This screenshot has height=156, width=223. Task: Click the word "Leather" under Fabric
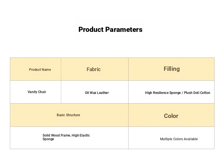(103, 93)
